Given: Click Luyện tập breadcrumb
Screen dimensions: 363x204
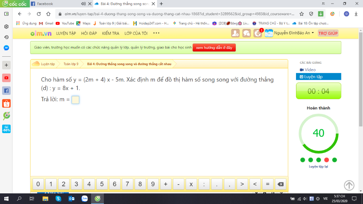Looking at the screenshot, I should [x=48, y=64].
